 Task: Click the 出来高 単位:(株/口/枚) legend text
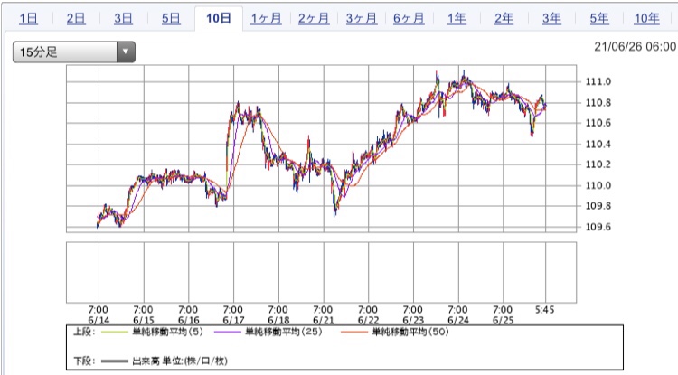pyautogui.click(x=180, y=361)
